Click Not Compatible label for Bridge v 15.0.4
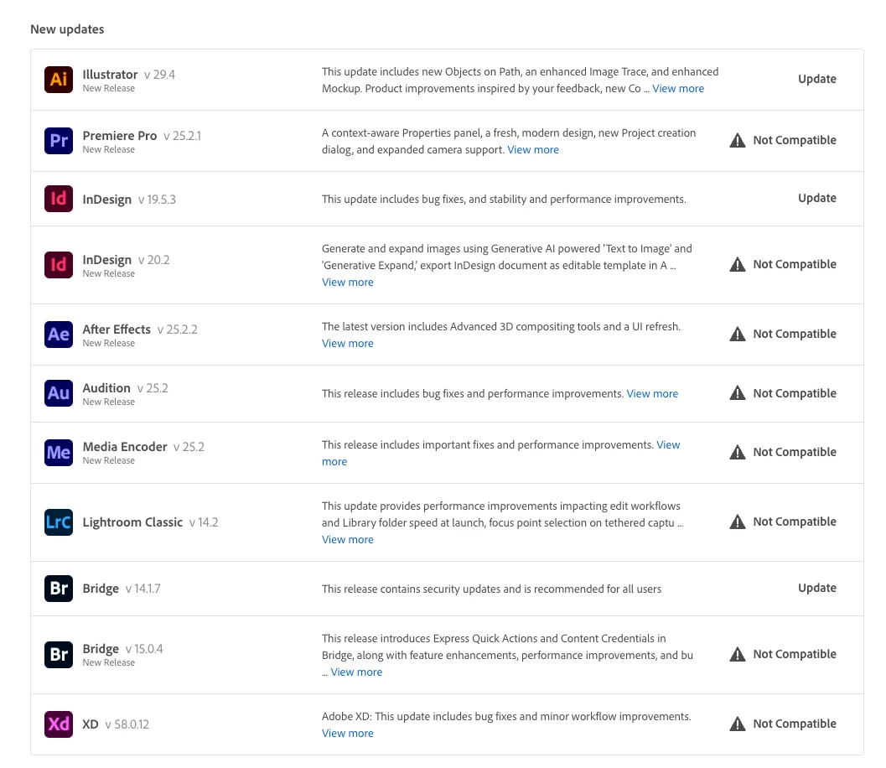Viewport: 886px width, 768px height. point(795,655)
